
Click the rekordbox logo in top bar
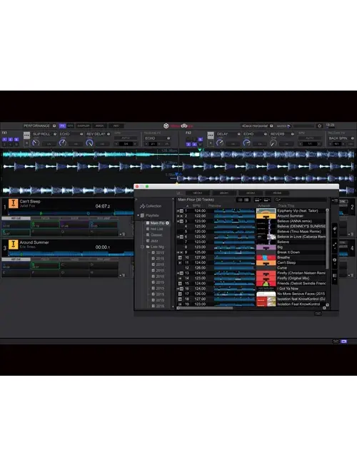click(178, 126)
